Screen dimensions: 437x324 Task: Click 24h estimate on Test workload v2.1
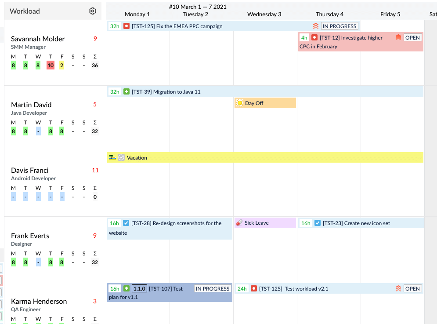[242, 288]
